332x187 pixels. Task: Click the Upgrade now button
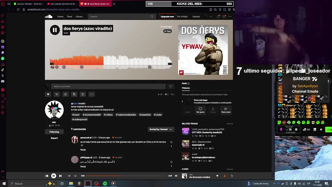click(x=167, y=17)
